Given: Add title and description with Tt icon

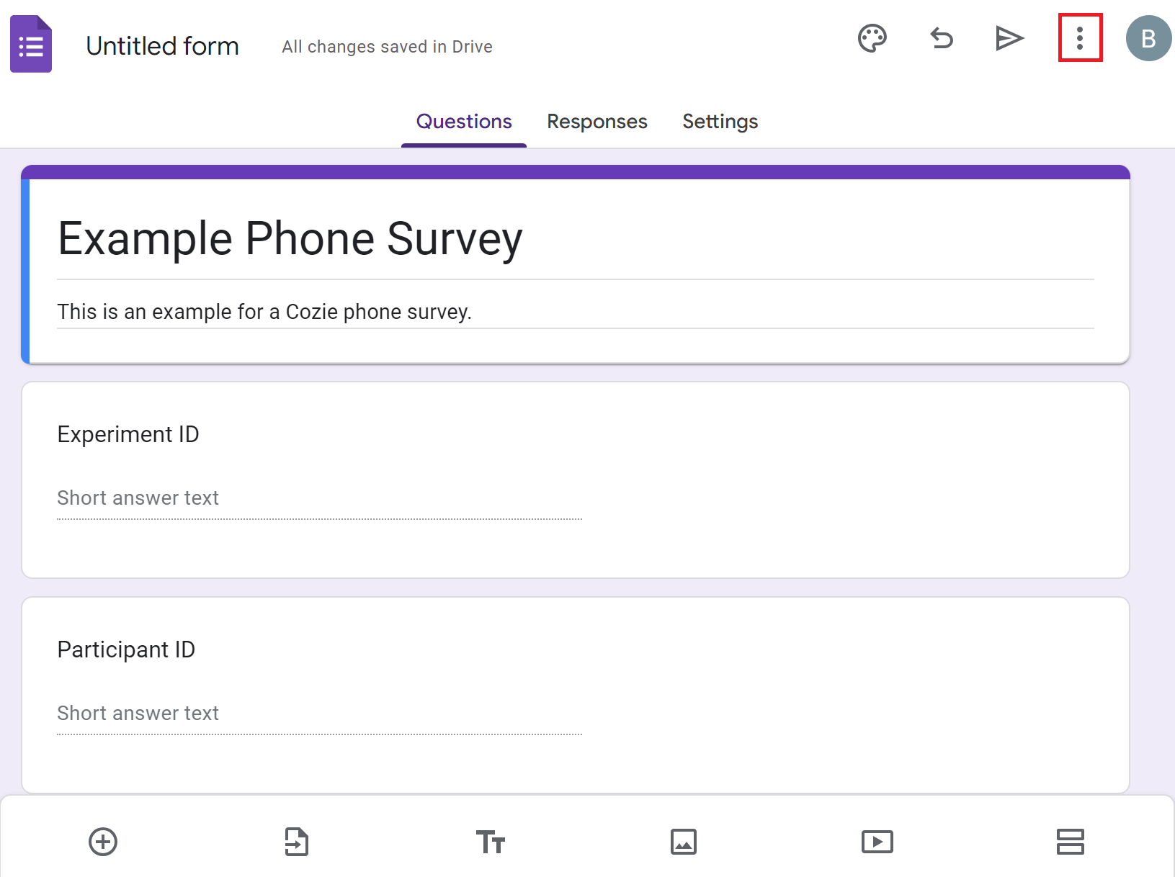Looking at the screenshot, I should pos(490,842).
